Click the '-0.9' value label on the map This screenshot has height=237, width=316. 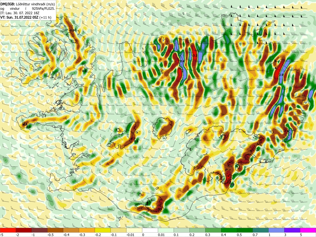[x=71, y=30]
